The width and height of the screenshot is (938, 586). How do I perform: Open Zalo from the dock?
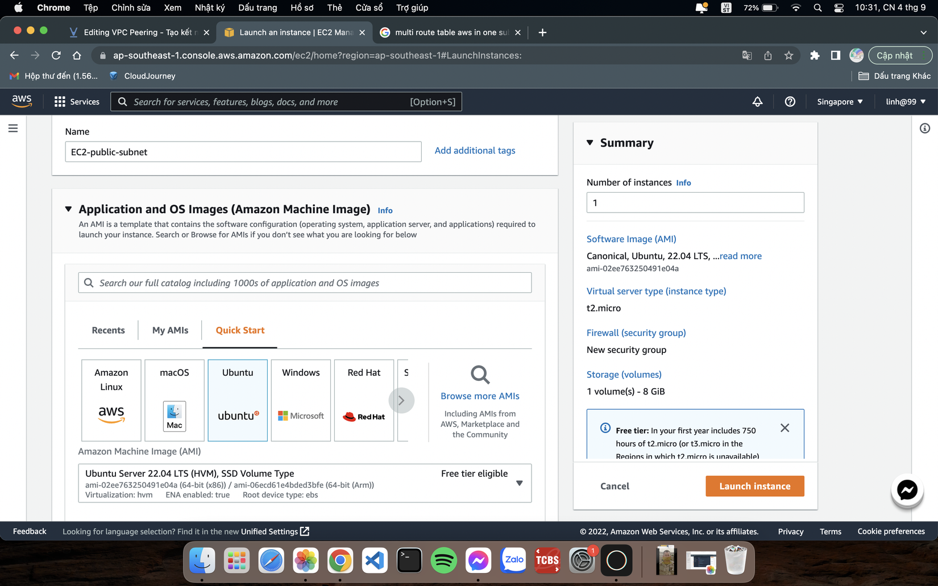pos(513,560)
